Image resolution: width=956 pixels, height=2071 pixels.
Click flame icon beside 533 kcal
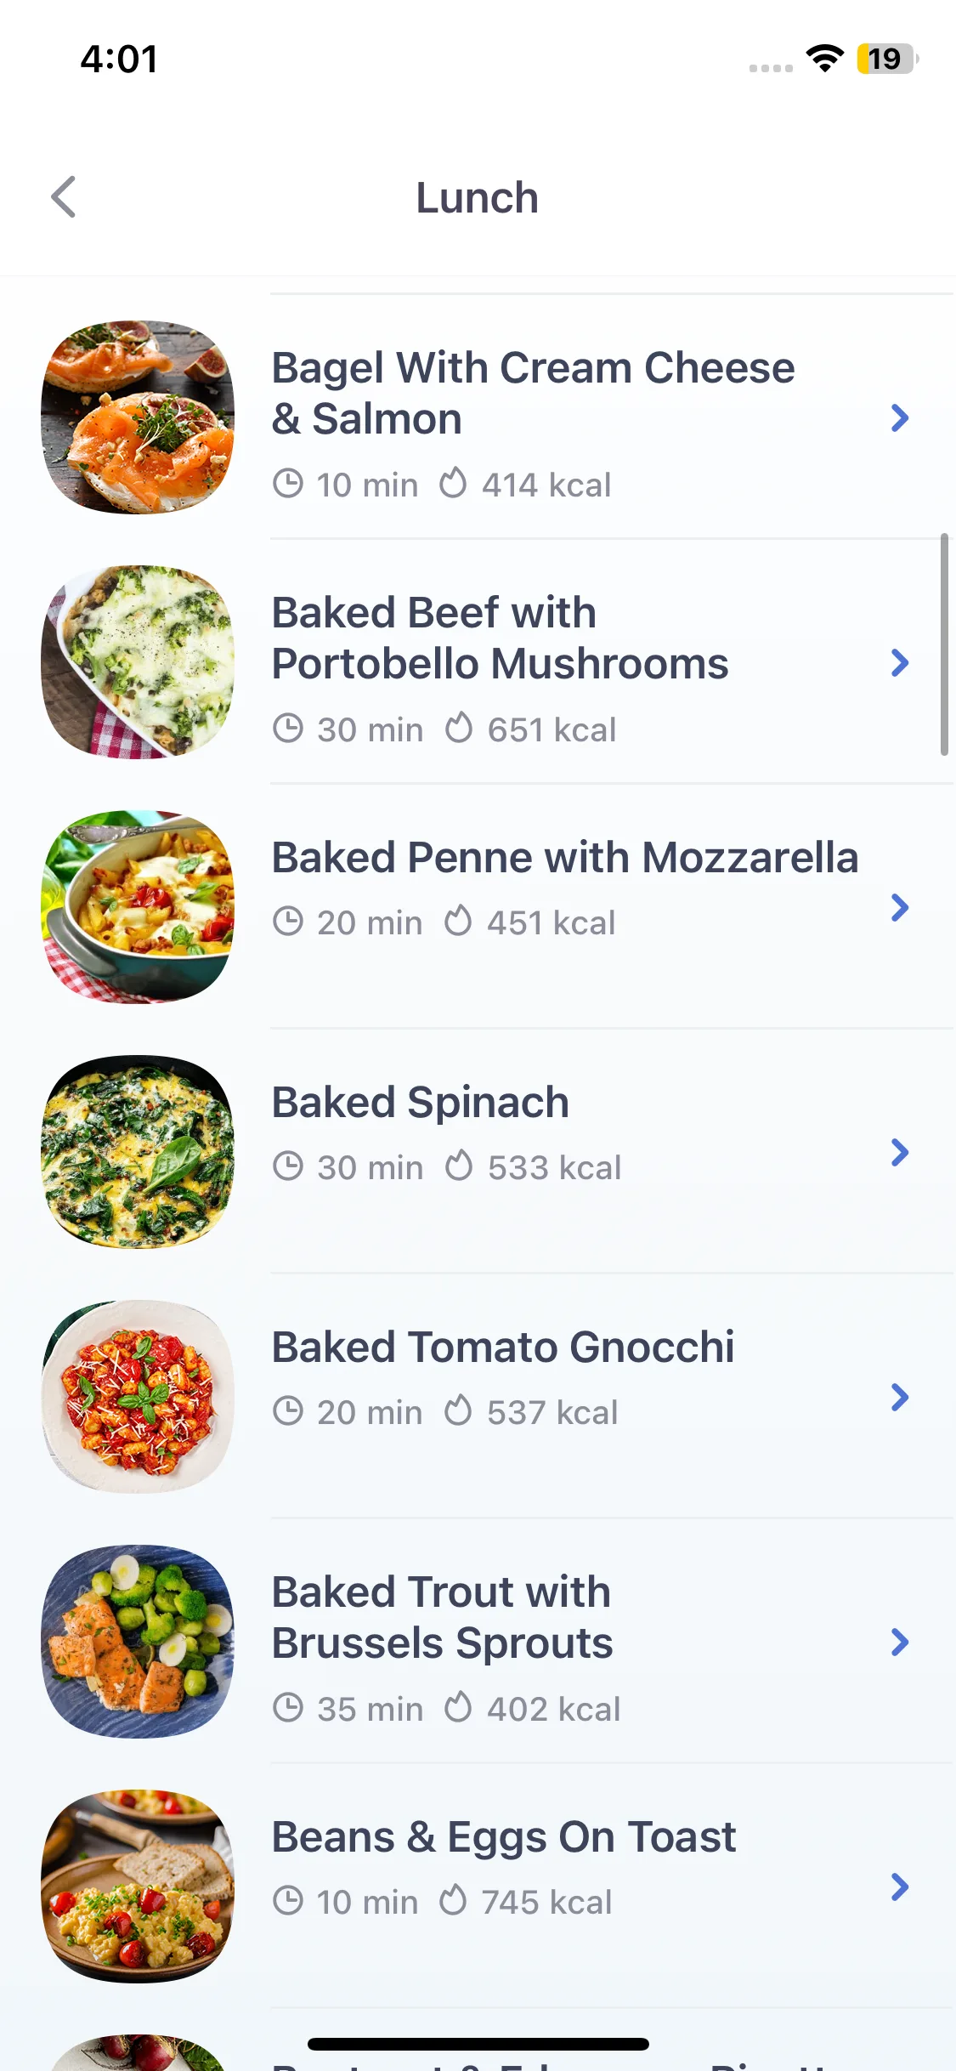pos(459,1166)
